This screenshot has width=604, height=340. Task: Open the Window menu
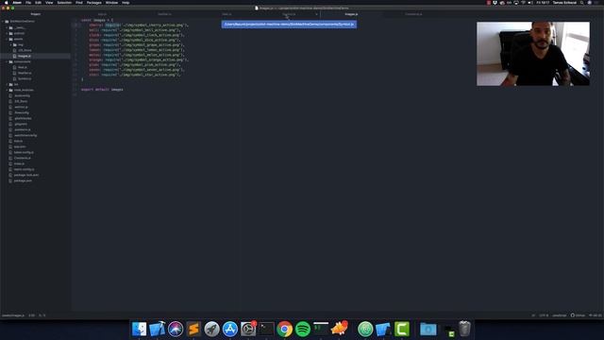pos(111,3)
